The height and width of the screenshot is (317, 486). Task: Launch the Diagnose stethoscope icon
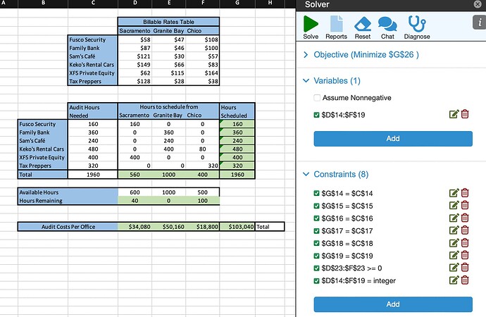coord(417,27)
